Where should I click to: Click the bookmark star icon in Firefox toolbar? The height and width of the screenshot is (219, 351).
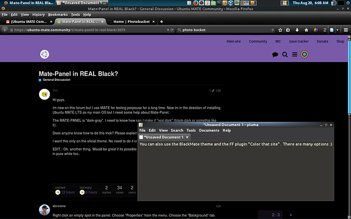click(280, 30)
